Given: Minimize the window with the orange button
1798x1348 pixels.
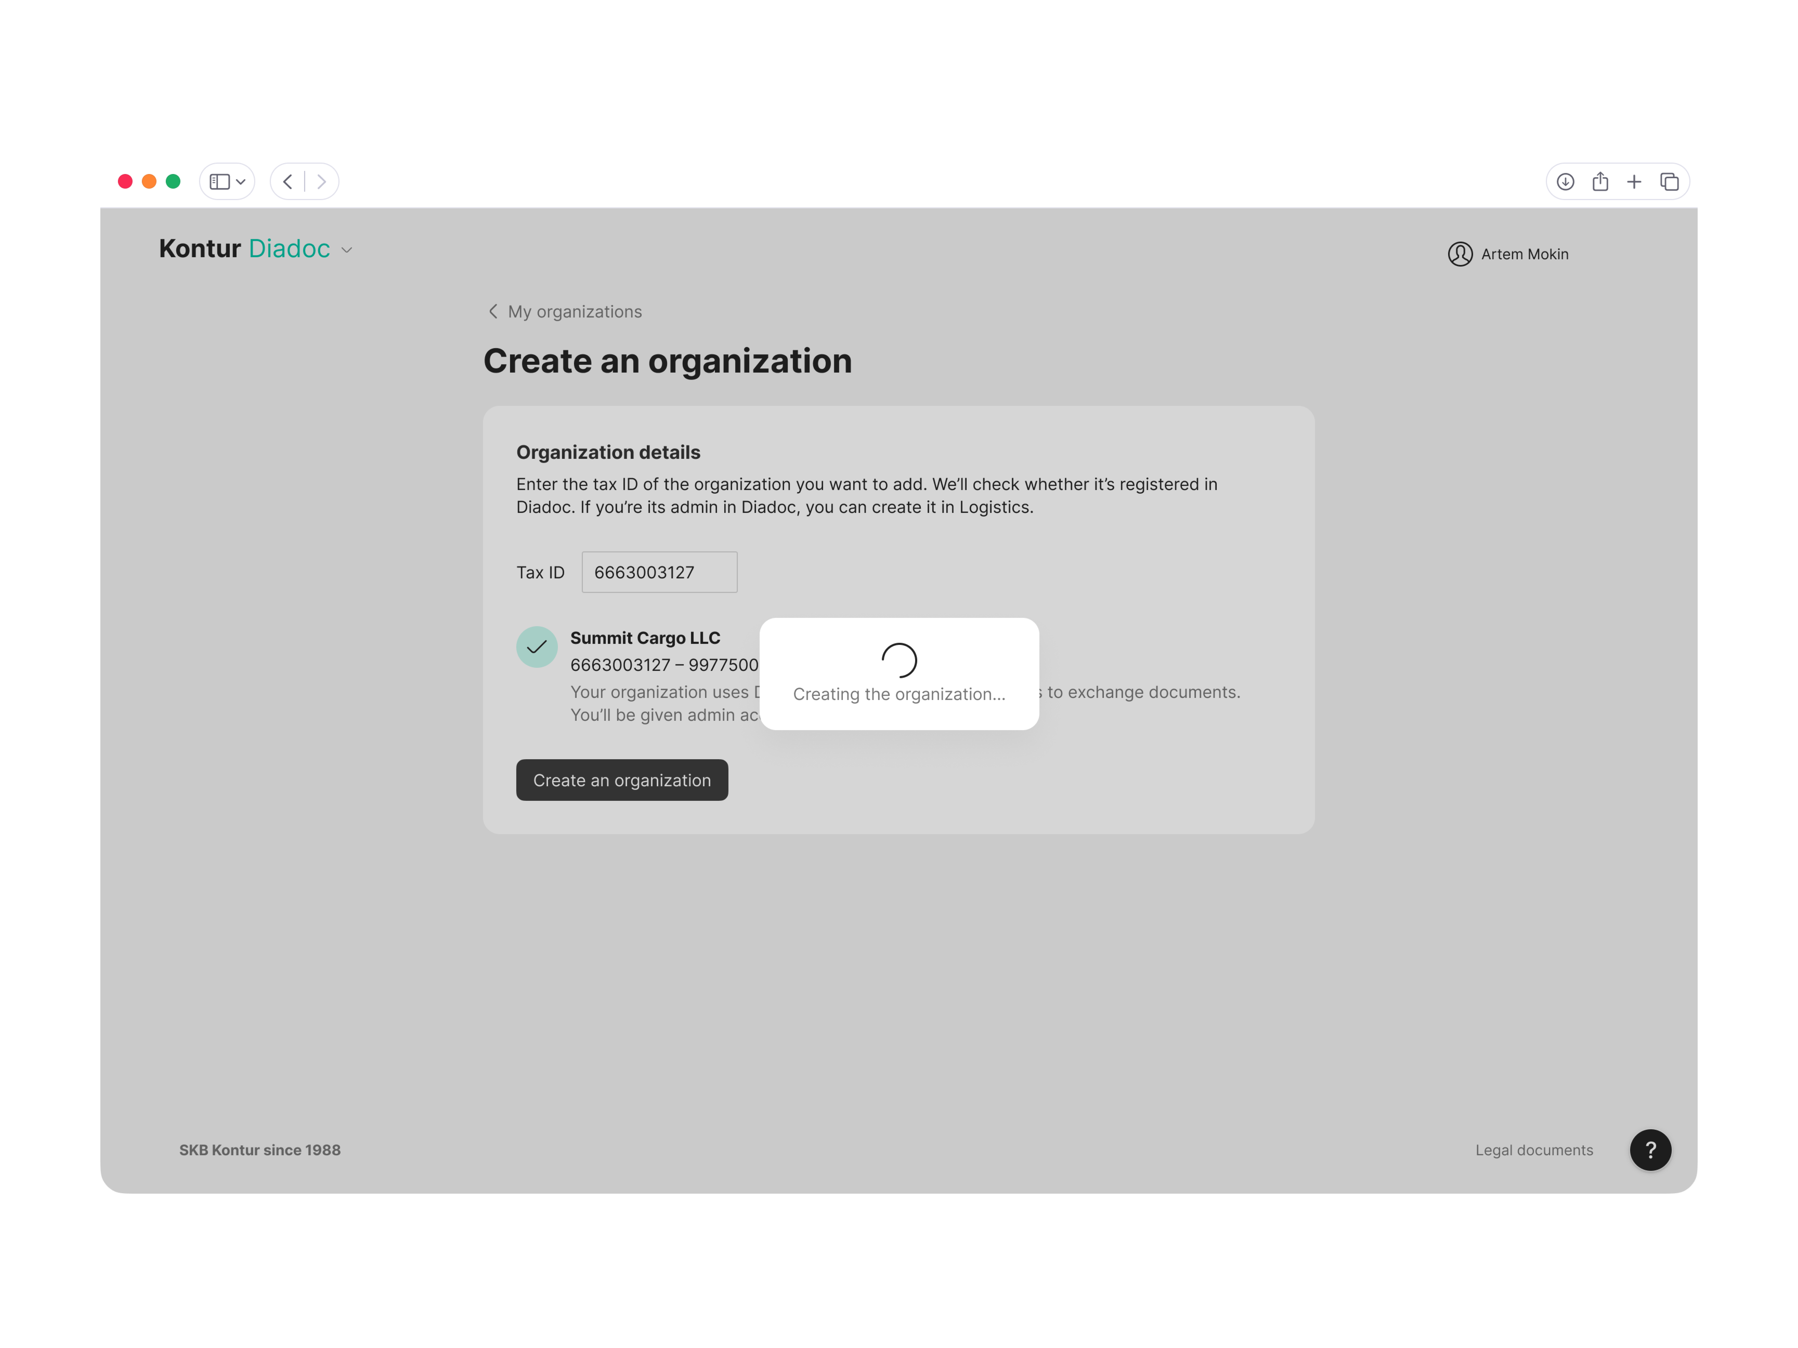Looking at the screenshot, I should click(x=149, y=181).
